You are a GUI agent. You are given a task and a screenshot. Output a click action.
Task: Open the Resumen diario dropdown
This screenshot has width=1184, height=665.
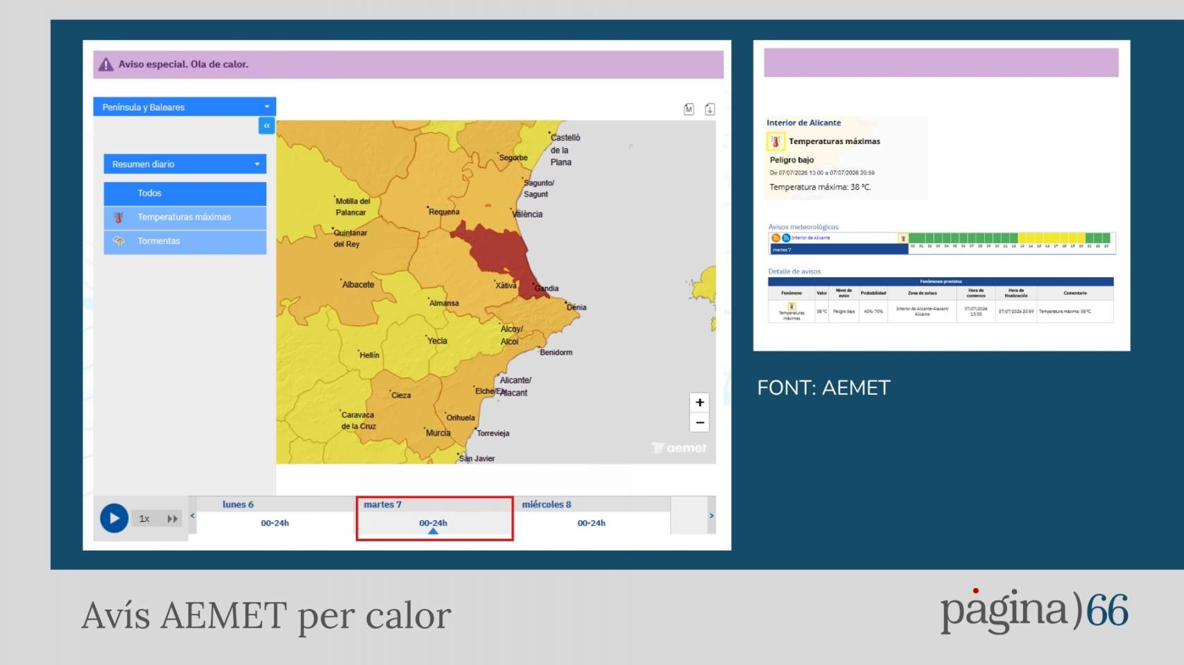(185, 164)
